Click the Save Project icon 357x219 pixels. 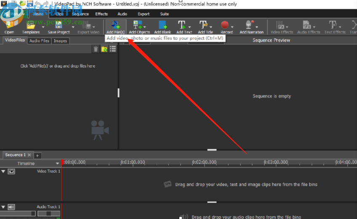coord(58,25)
